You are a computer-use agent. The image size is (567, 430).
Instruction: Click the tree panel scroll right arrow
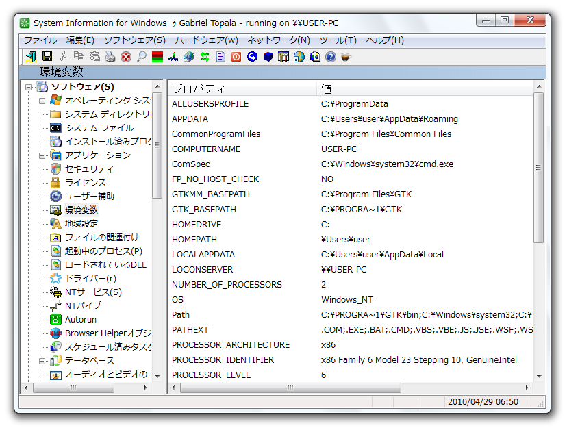click(145, 388)
